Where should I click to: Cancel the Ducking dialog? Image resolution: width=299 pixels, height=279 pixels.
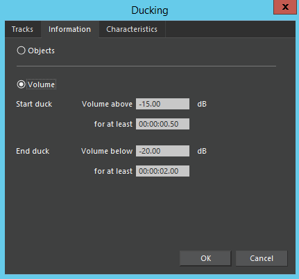pyautogui.click(x=262, y=258)
